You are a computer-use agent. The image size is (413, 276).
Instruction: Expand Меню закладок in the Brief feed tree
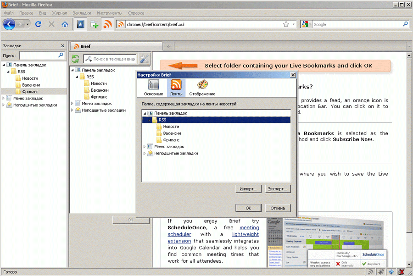72,104
